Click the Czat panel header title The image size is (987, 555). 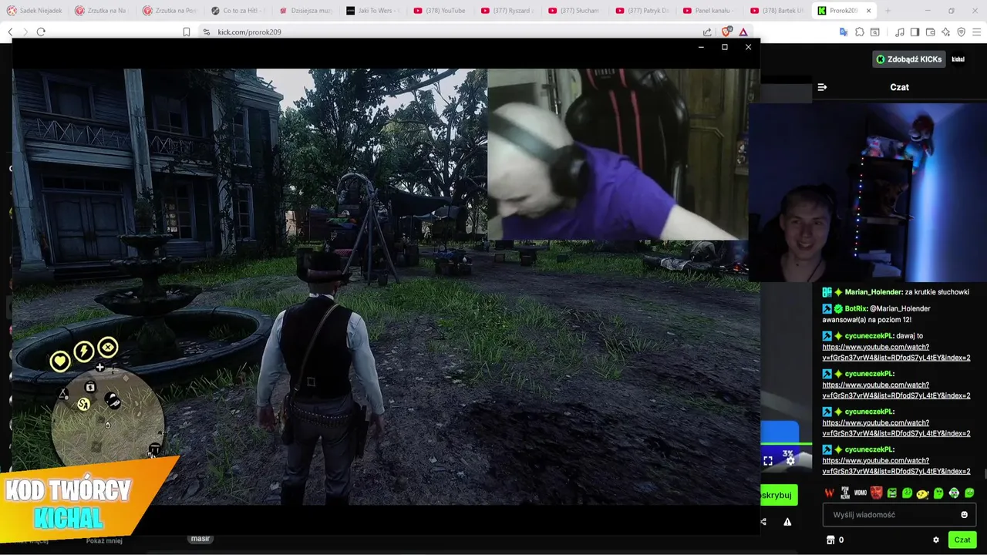(899, 87)
